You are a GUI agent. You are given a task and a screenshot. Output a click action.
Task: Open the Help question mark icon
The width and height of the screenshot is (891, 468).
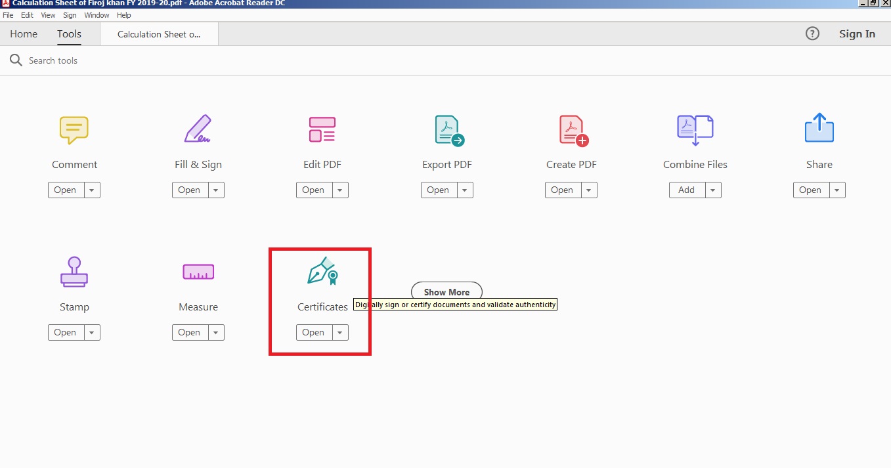click(812, 33)
